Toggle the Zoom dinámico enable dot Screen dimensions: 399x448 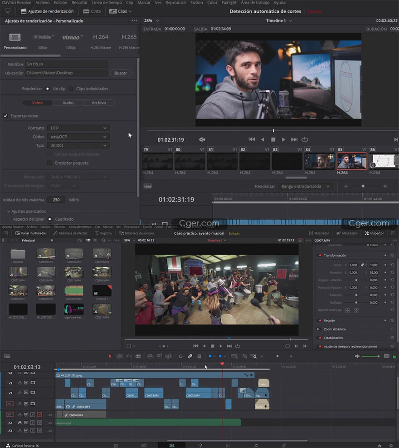pos(318,329)
